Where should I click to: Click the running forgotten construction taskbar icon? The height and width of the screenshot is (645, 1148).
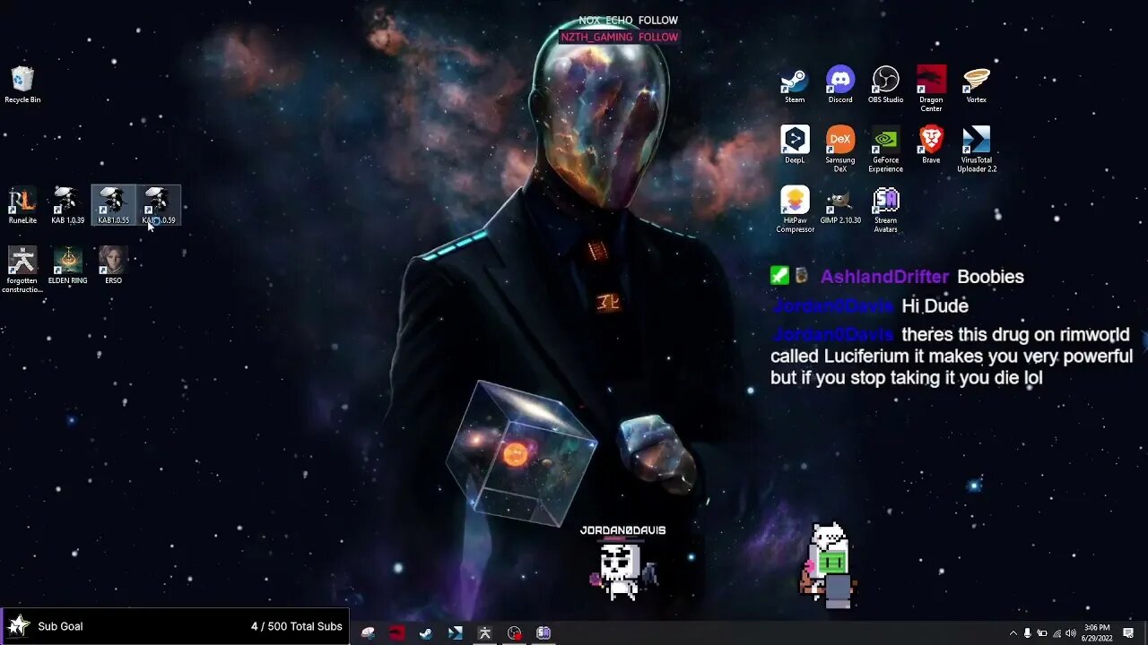point(484,632)
